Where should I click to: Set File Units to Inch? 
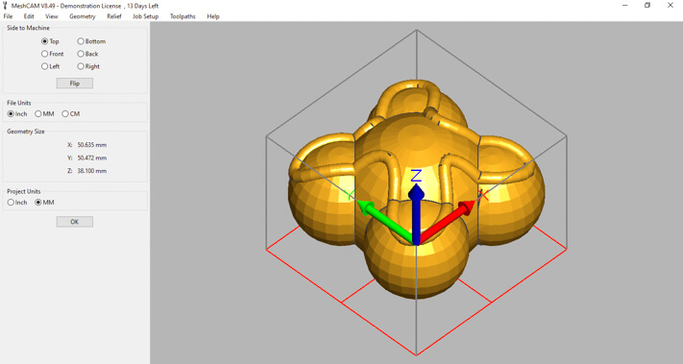pyautogui.click(x=17, y=114)
